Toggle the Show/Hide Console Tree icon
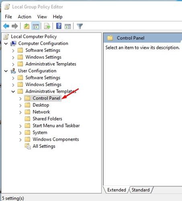Screen dimensions: 182x201 click(x=36, y=26)
